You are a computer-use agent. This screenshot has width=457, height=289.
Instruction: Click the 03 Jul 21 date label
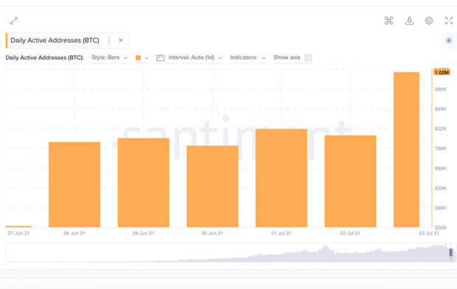coord(429,233)
